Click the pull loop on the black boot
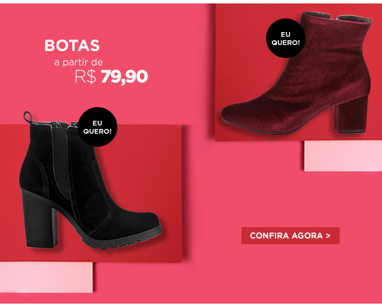The height and width of the screenshot is (307, 382). coord(27,117)
